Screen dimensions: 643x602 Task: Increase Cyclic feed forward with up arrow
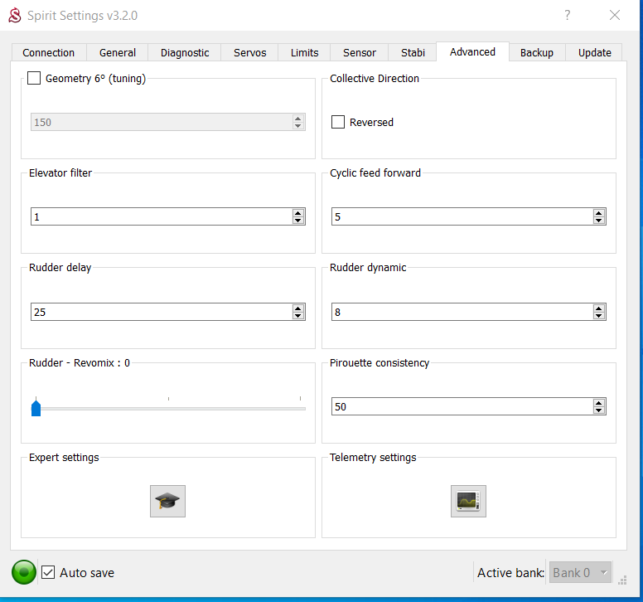coord(599,213)
